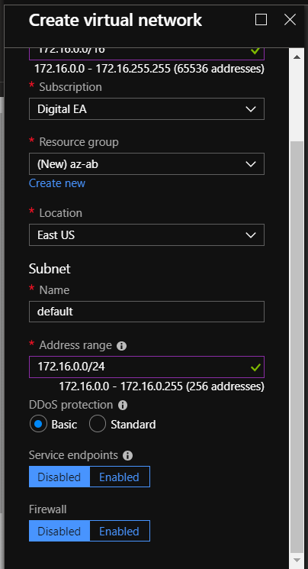Click the green checkmark in subnet address range
The image size is (308, 569).
255,367
